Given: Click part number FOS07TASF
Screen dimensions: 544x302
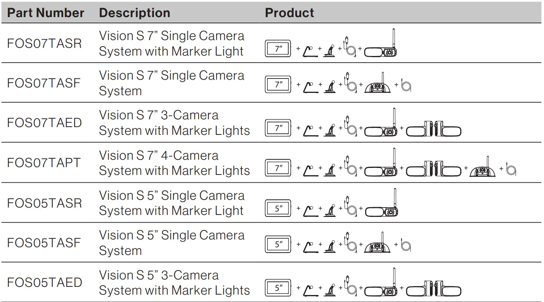Looking at the screenshot, I should (x=44, y=83).
